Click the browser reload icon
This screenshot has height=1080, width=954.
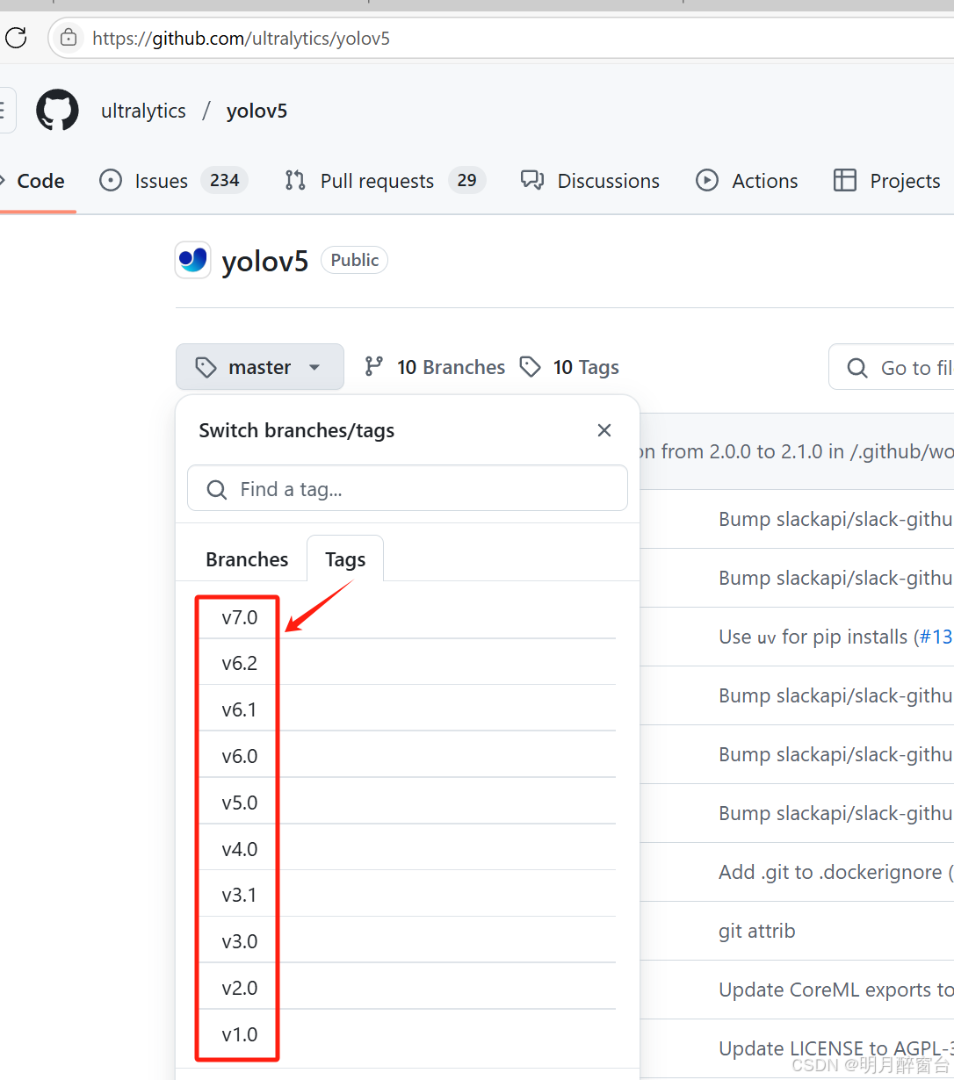tap(16, 38)
